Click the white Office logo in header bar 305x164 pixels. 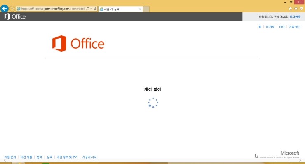click(15, 16)
